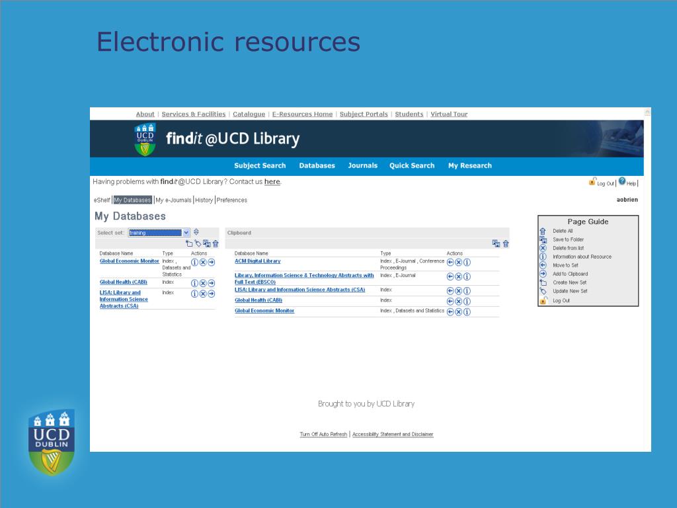Screen dimensions: 677x508
Task: Open the History tab
Action: tap(204, 200)
